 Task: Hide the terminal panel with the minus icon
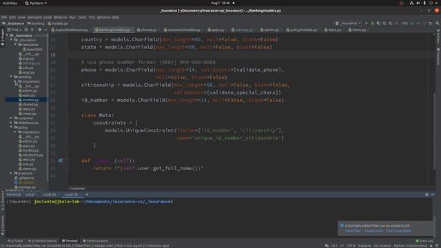pyautogui.click(x=433, y=194)
